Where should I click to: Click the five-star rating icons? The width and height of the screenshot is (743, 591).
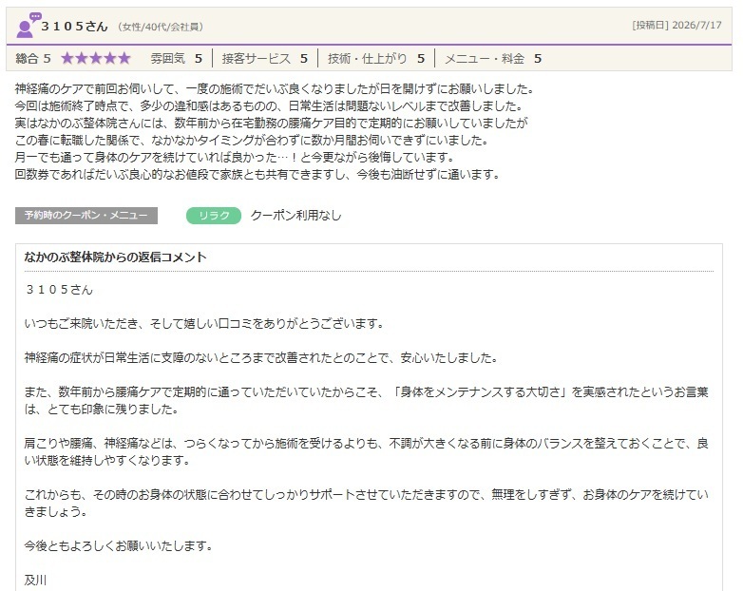point(96,58)
